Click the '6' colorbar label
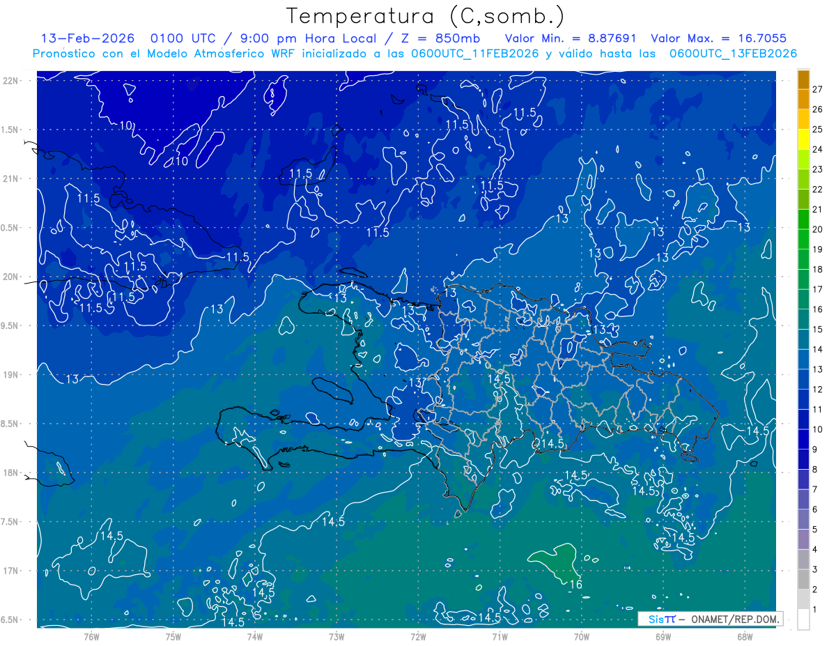Screen dimensions: 836x646 coord(815,509)
